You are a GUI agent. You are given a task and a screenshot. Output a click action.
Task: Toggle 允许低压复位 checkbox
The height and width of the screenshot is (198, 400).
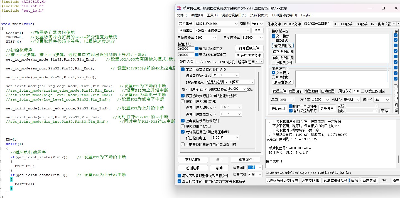click(183, 132)
